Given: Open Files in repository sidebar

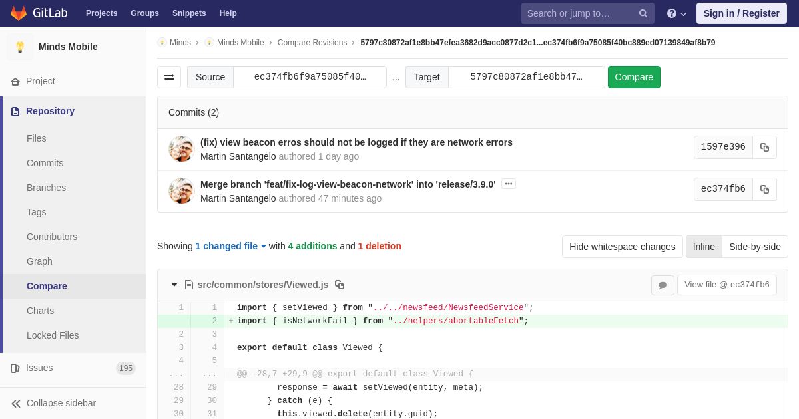Looking at the screenshot, I should tap(37, 138).
